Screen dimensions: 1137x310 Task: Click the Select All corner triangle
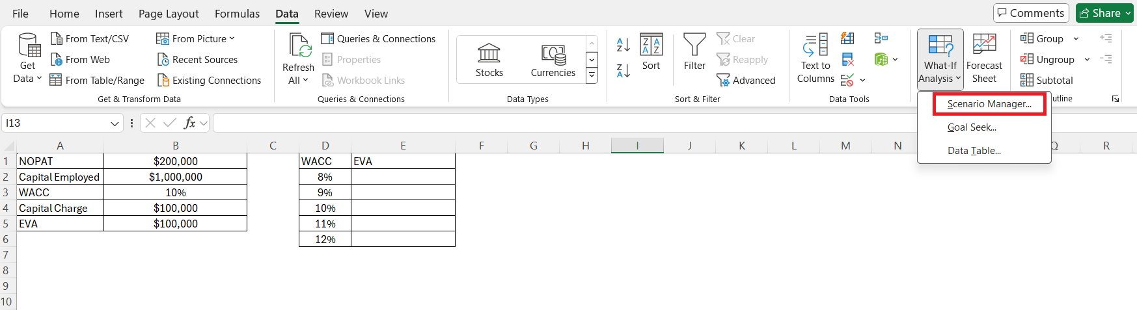(x=8, y=146)
